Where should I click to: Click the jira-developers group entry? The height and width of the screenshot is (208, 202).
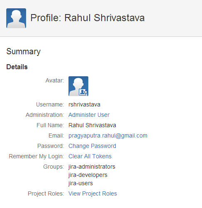click(88, 175)
